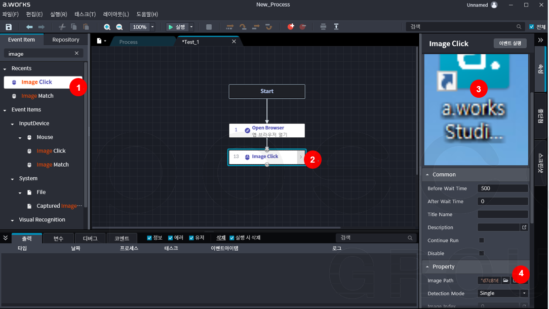This screenshot has width=549, height=309.
Task: Collapse the Common properties section
Action: coord(427,175)
